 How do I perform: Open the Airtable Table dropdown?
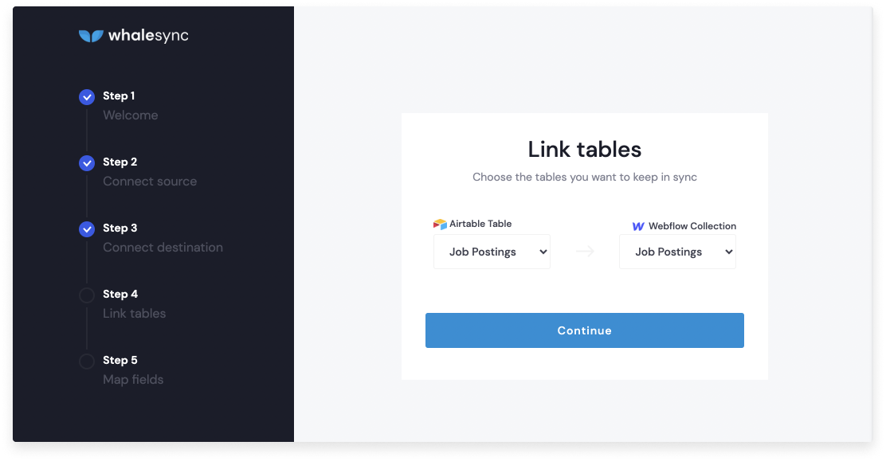click(492, 252)
